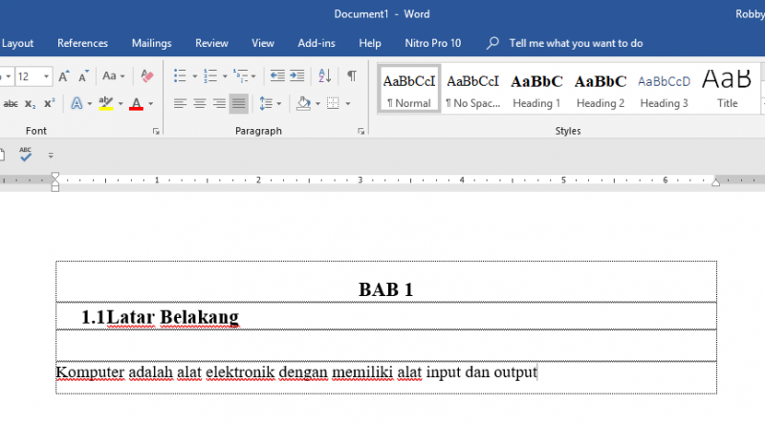Open the View tab
765x425 pixels.
263,43
